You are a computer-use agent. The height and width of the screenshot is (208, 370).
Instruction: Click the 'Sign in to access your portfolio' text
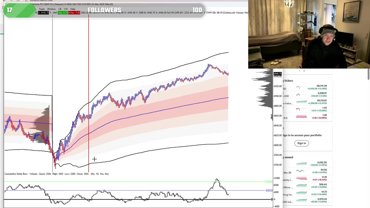tap(302, 135)
